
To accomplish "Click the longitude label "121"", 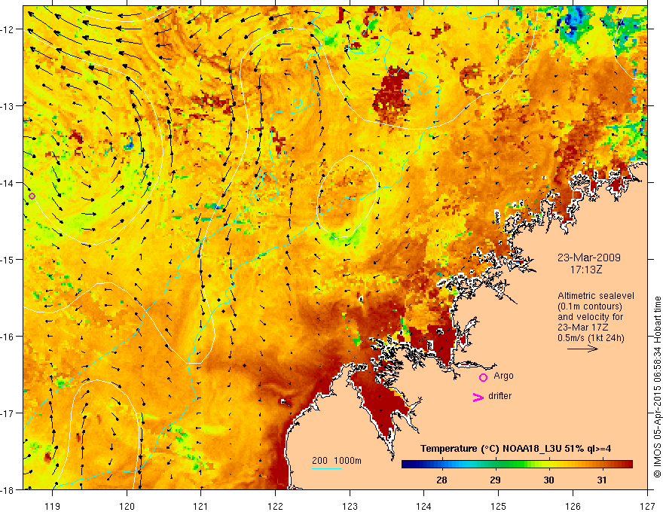I will point(201,506).
